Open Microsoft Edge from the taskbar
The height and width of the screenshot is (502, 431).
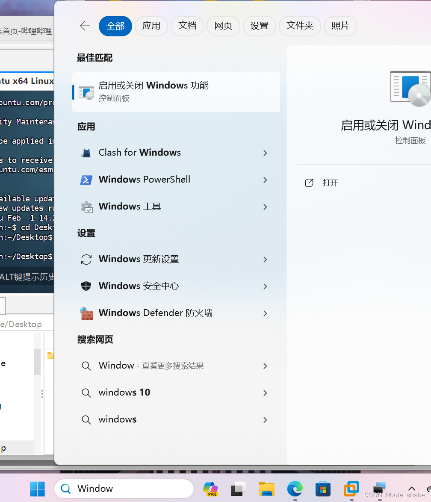295,489
